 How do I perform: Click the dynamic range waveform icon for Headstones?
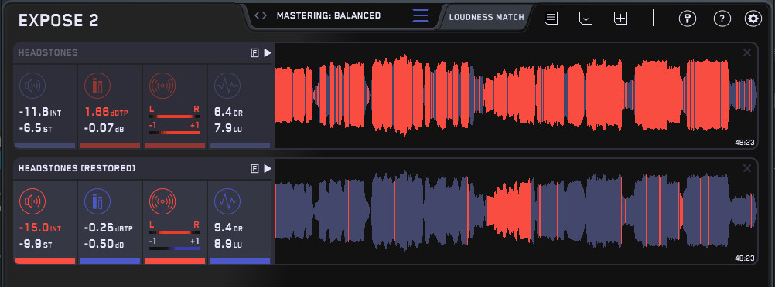[227, 86]
